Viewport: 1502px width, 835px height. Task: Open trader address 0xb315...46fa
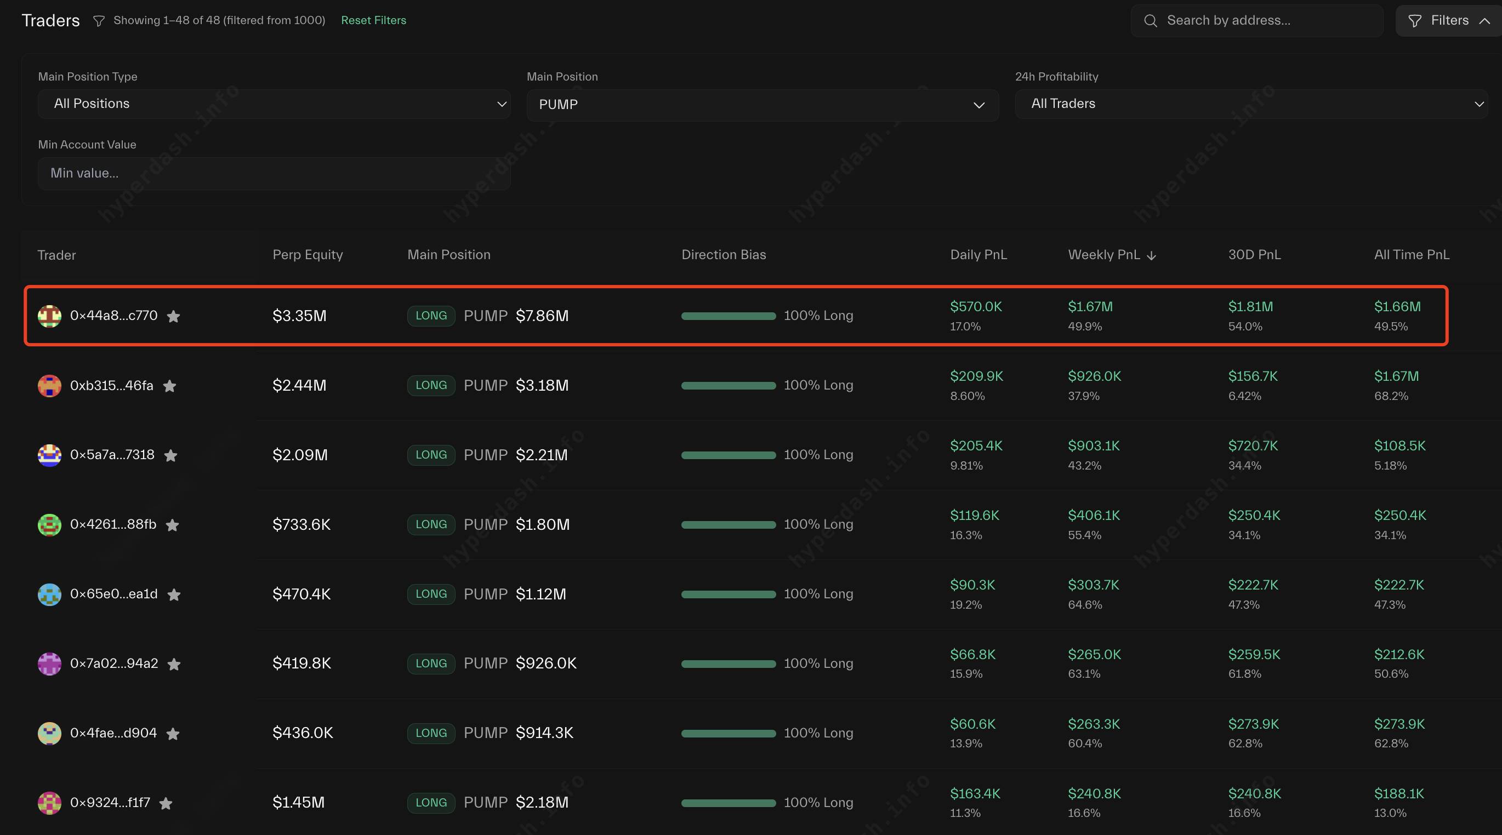[x=111, y=385]
